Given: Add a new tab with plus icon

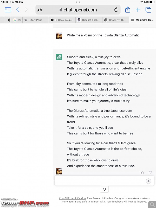Looking at the screenshot, I should coord(138,10).
